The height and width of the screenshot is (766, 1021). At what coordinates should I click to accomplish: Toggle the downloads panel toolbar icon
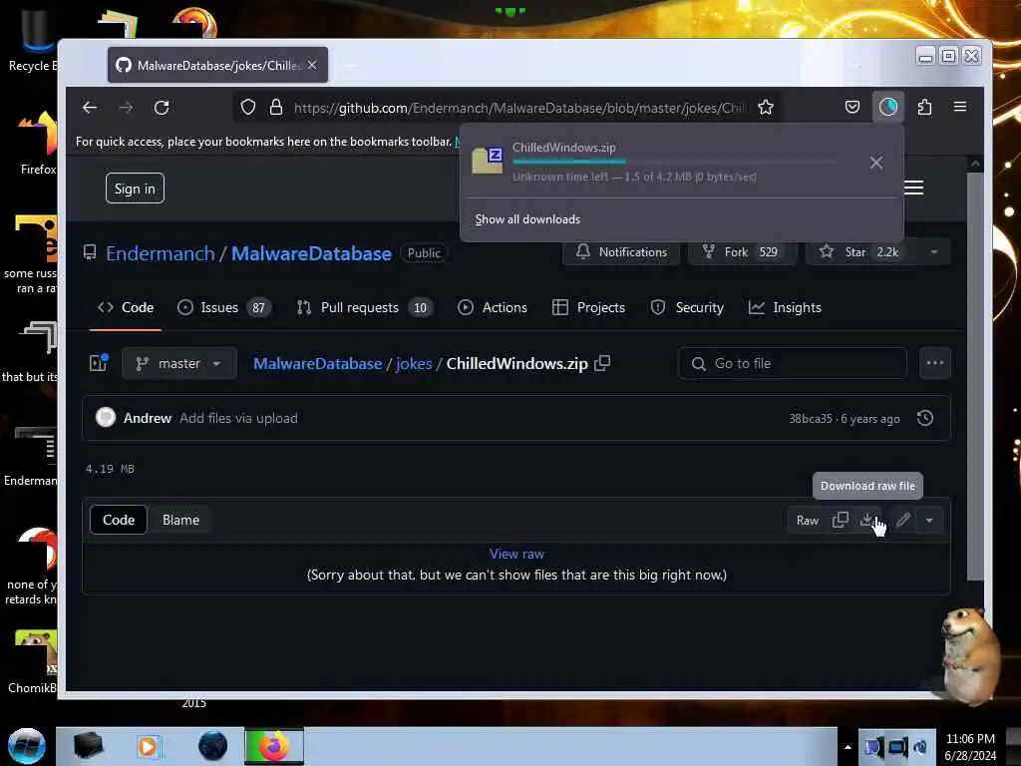[x=888, y=107]
